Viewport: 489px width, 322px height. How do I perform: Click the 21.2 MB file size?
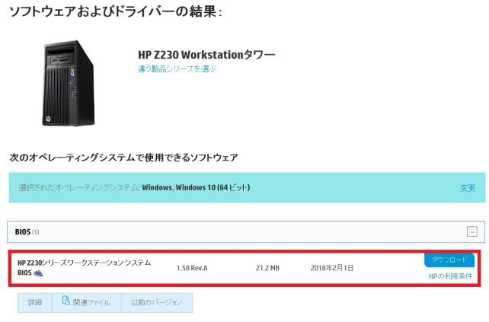pos(267,268)
